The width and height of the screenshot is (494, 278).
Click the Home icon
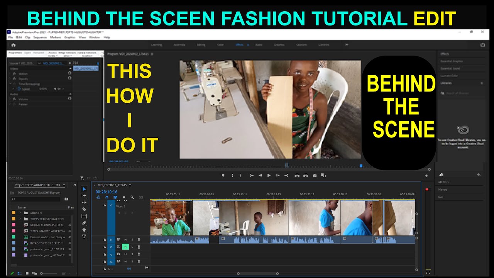pos(14,45)
